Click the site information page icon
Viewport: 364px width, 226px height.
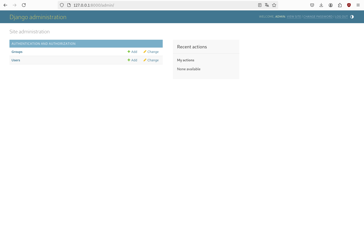69,5
